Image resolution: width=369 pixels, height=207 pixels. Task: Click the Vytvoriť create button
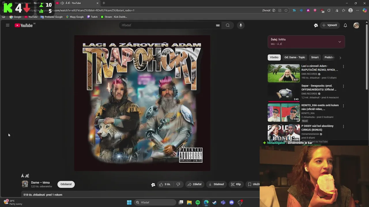point(330,25)
